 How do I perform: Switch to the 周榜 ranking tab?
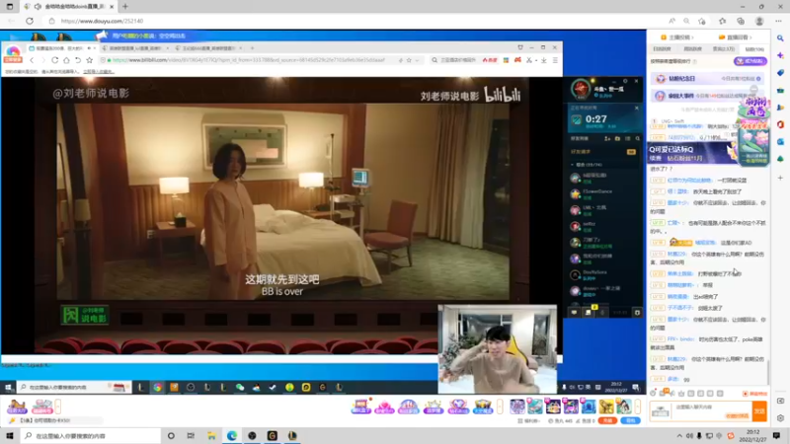(x=693, y=48)
